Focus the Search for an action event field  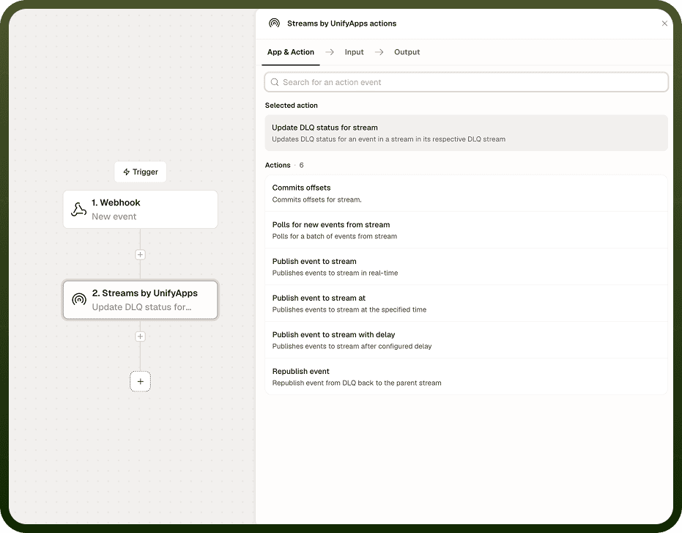point(466,82)
